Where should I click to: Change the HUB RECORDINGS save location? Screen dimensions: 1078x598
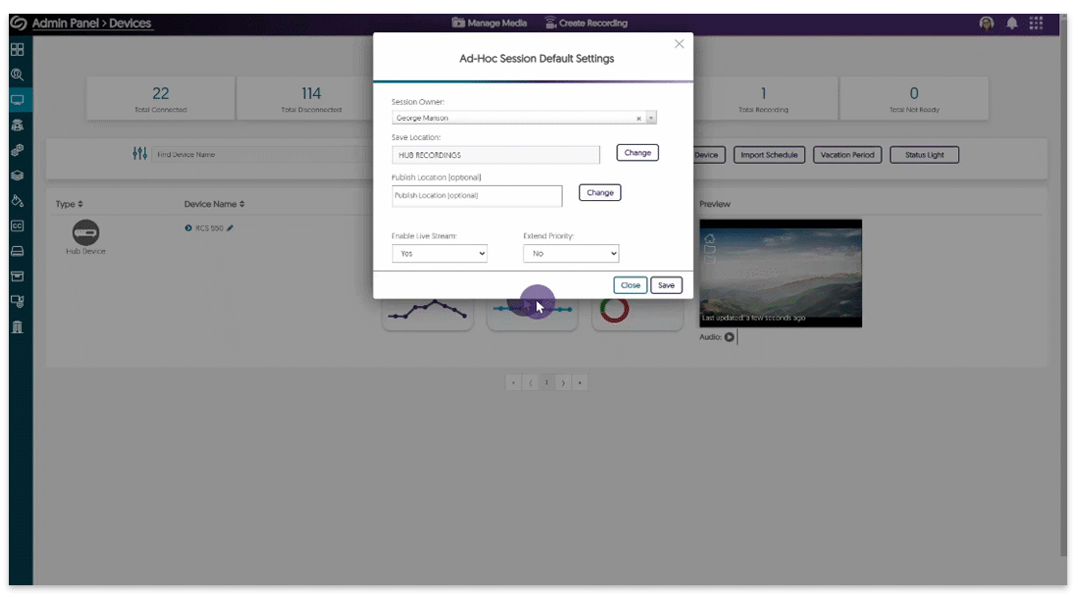pos(638,153)
